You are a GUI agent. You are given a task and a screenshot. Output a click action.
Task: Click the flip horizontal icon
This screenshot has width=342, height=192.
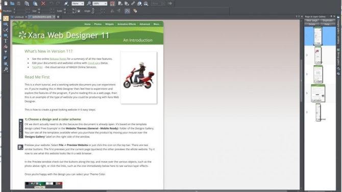pyautogui.click(x=112, y=11)
